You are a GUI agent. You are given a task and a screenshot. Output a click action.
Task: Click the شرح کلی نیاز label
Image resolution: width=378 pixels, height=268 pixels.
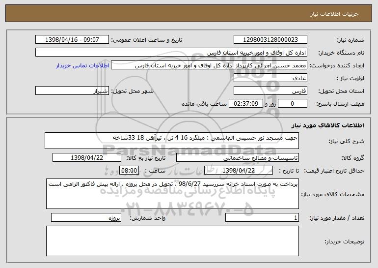pyautogui.click(x=347, y=141)
